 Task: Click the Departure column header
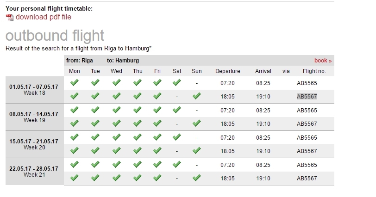(227, 71)
